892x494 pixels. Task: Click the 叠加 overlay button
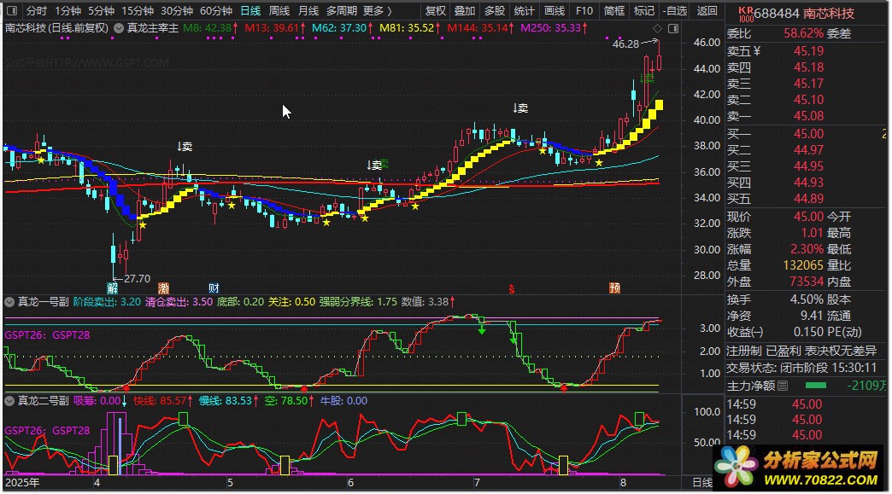tap(465, 11)
